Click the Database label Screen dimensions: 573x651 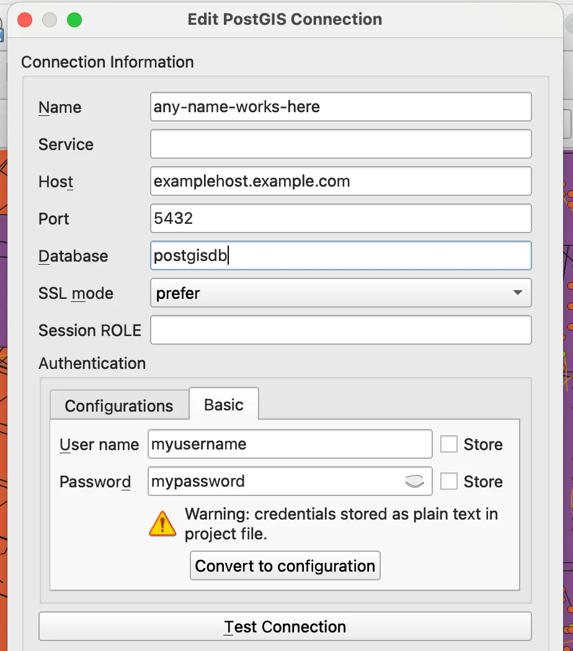click(x=73, y=255)
